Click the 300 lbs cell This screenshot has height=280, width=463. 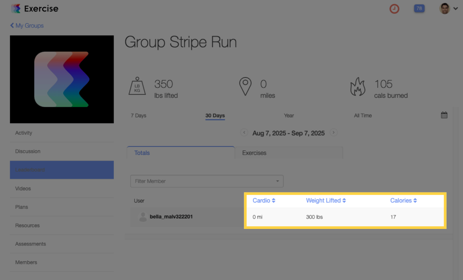[314, 217]
